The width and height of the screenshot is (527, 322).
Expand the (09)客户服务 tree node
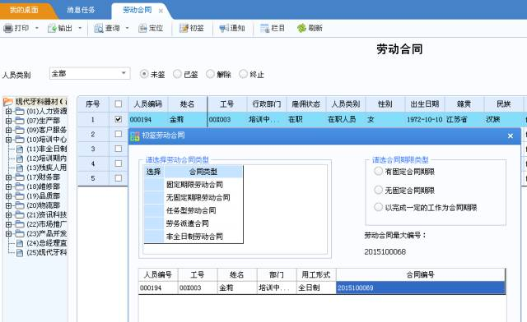(x=9, y=130)
